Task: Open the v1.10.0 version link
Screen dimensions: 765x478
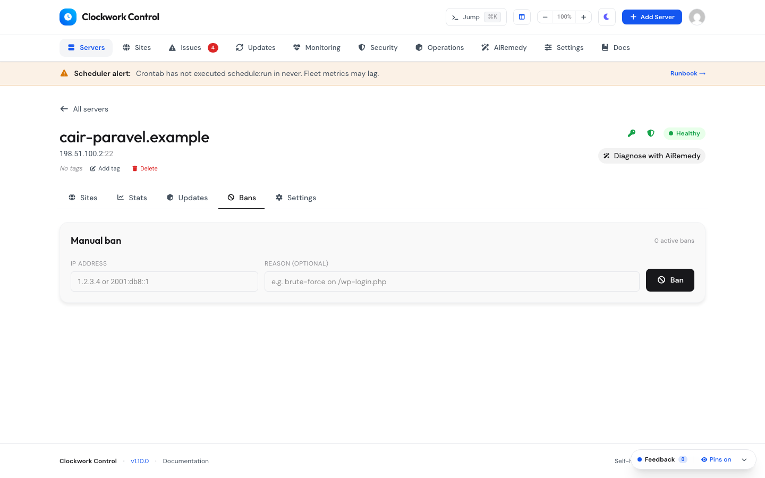Action: (x=140, y=461)
